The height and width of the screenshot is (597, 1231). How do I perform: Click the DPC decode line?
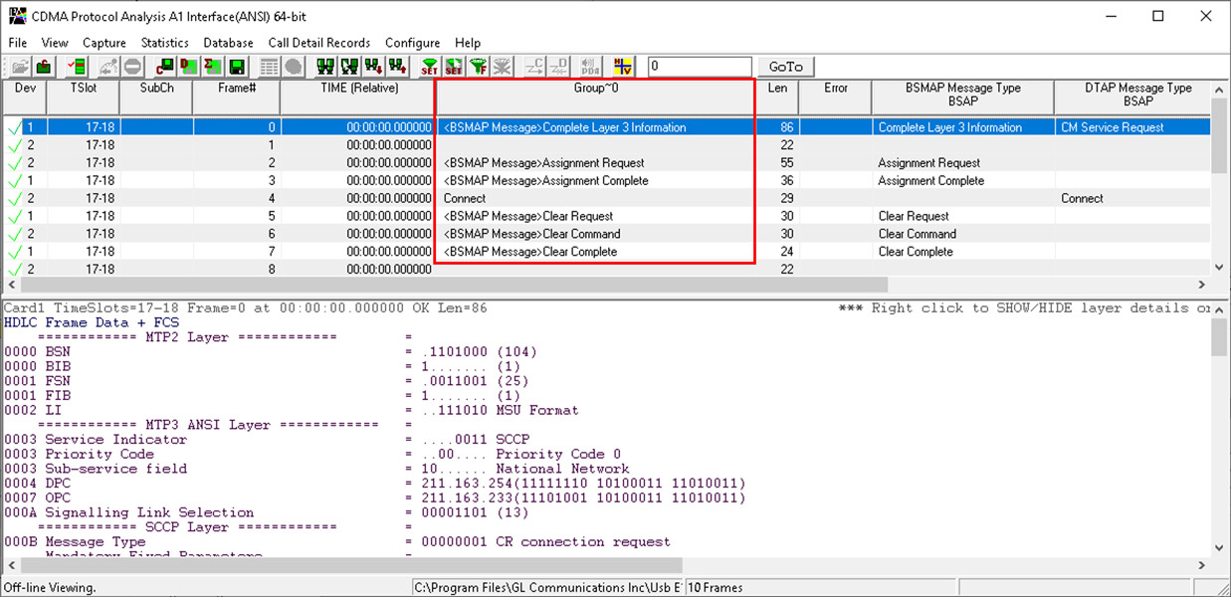pyautogui.click(x=374, y=484)
